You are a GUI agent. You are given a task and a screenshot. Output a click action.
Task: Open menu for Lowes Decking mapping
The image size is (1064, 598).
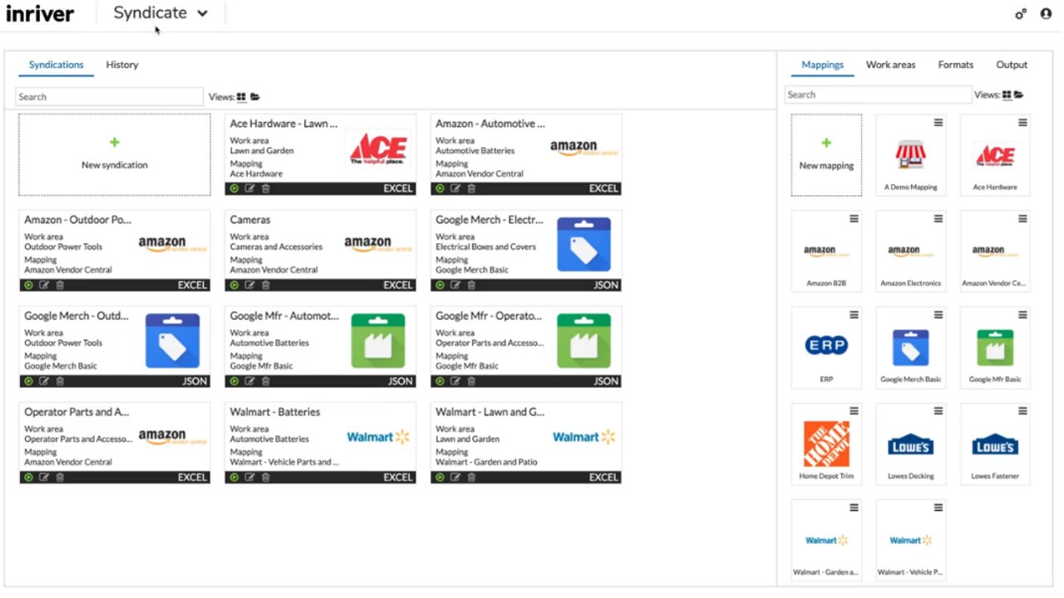point(938,411)
